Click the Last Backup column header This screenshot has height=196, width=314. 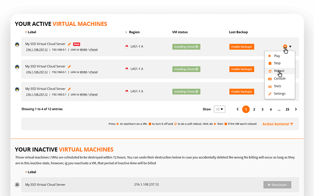pos(238,32)
